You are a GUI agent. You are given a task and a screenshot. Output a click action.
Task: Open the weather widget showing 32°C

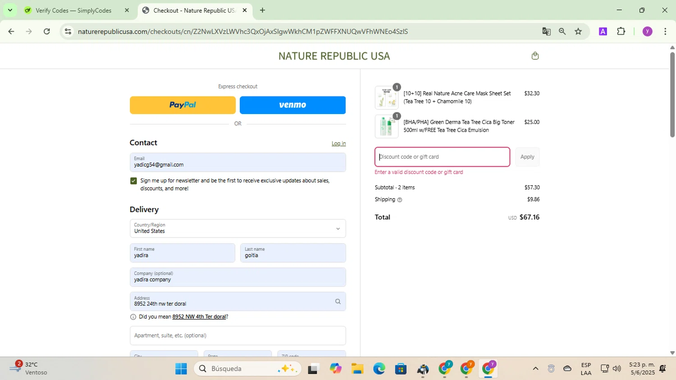tap(29, 368)
